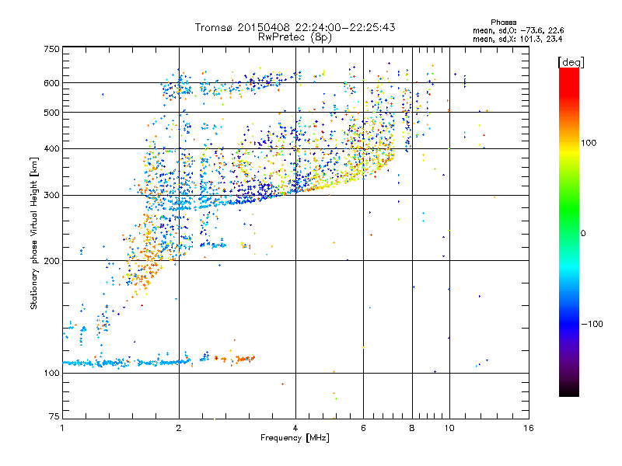Click the y-axis tick label '300'
The width and height of the screenshot is (622, 466).
coord(52,196)
